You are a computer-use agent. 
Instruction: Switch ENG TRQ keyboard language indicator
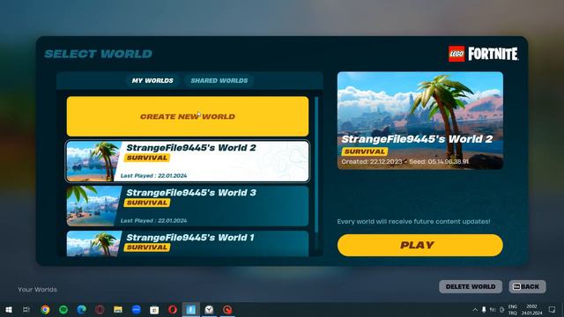tap(513, 309)
